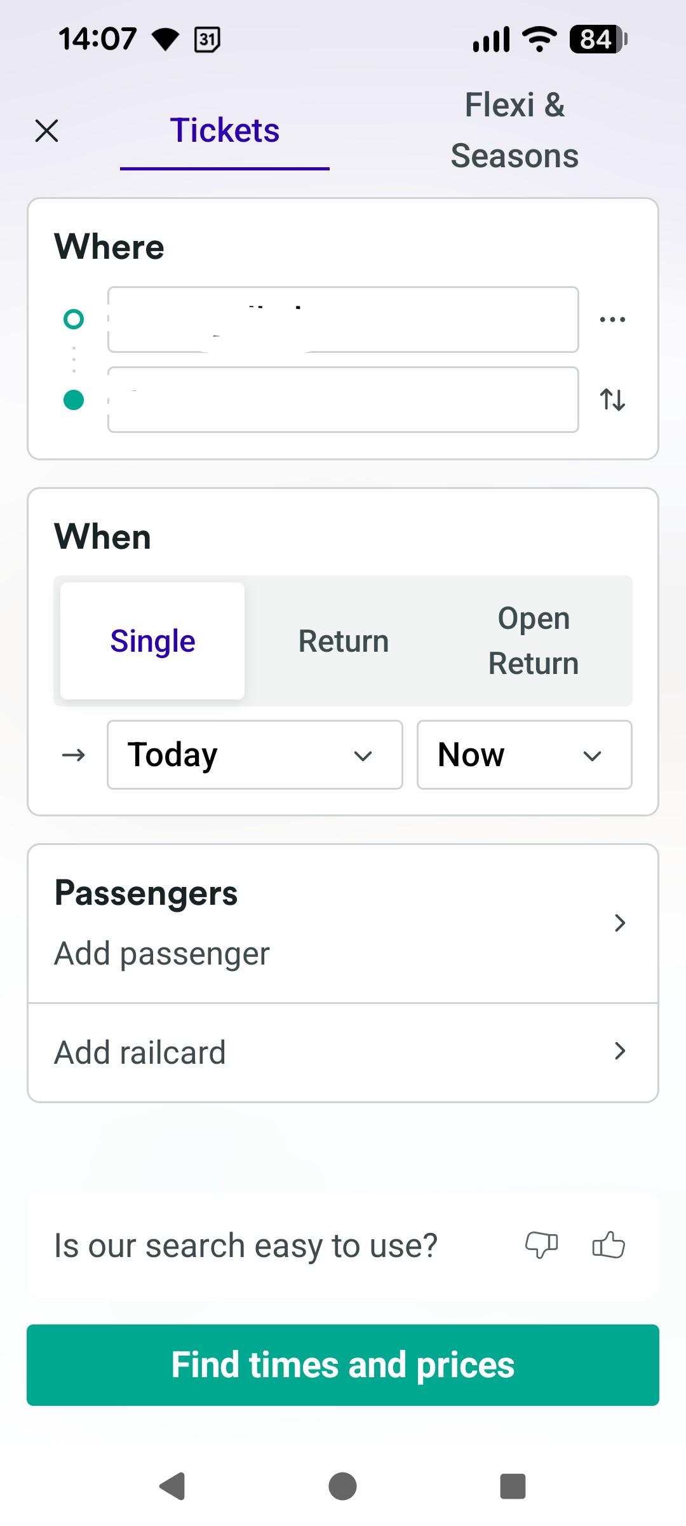
Task: Expand the Passengers section
Action: click(x=343, y=923)
